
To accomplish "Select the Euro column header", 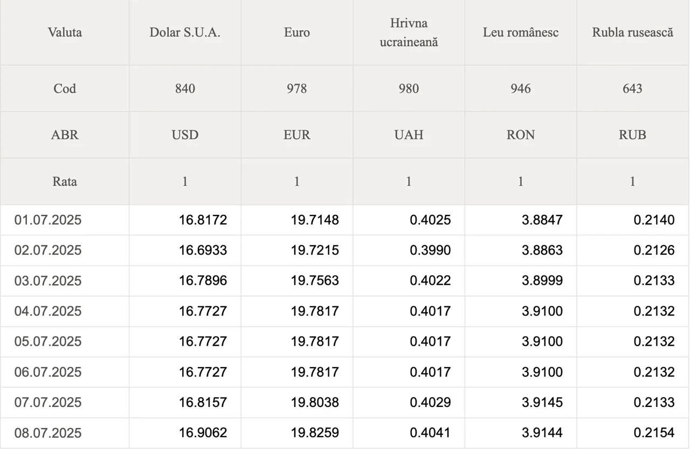I will coord(297,32).
